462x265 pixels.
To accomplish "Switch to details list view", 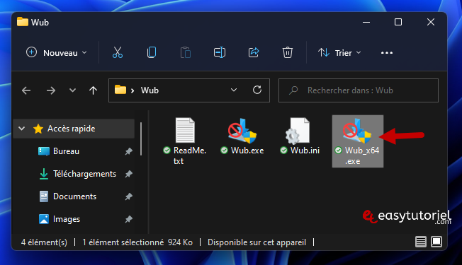I will click(420, 242).
